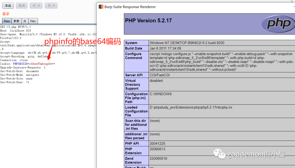
Task: Click the Accept-Language header line
Action: 48,53
